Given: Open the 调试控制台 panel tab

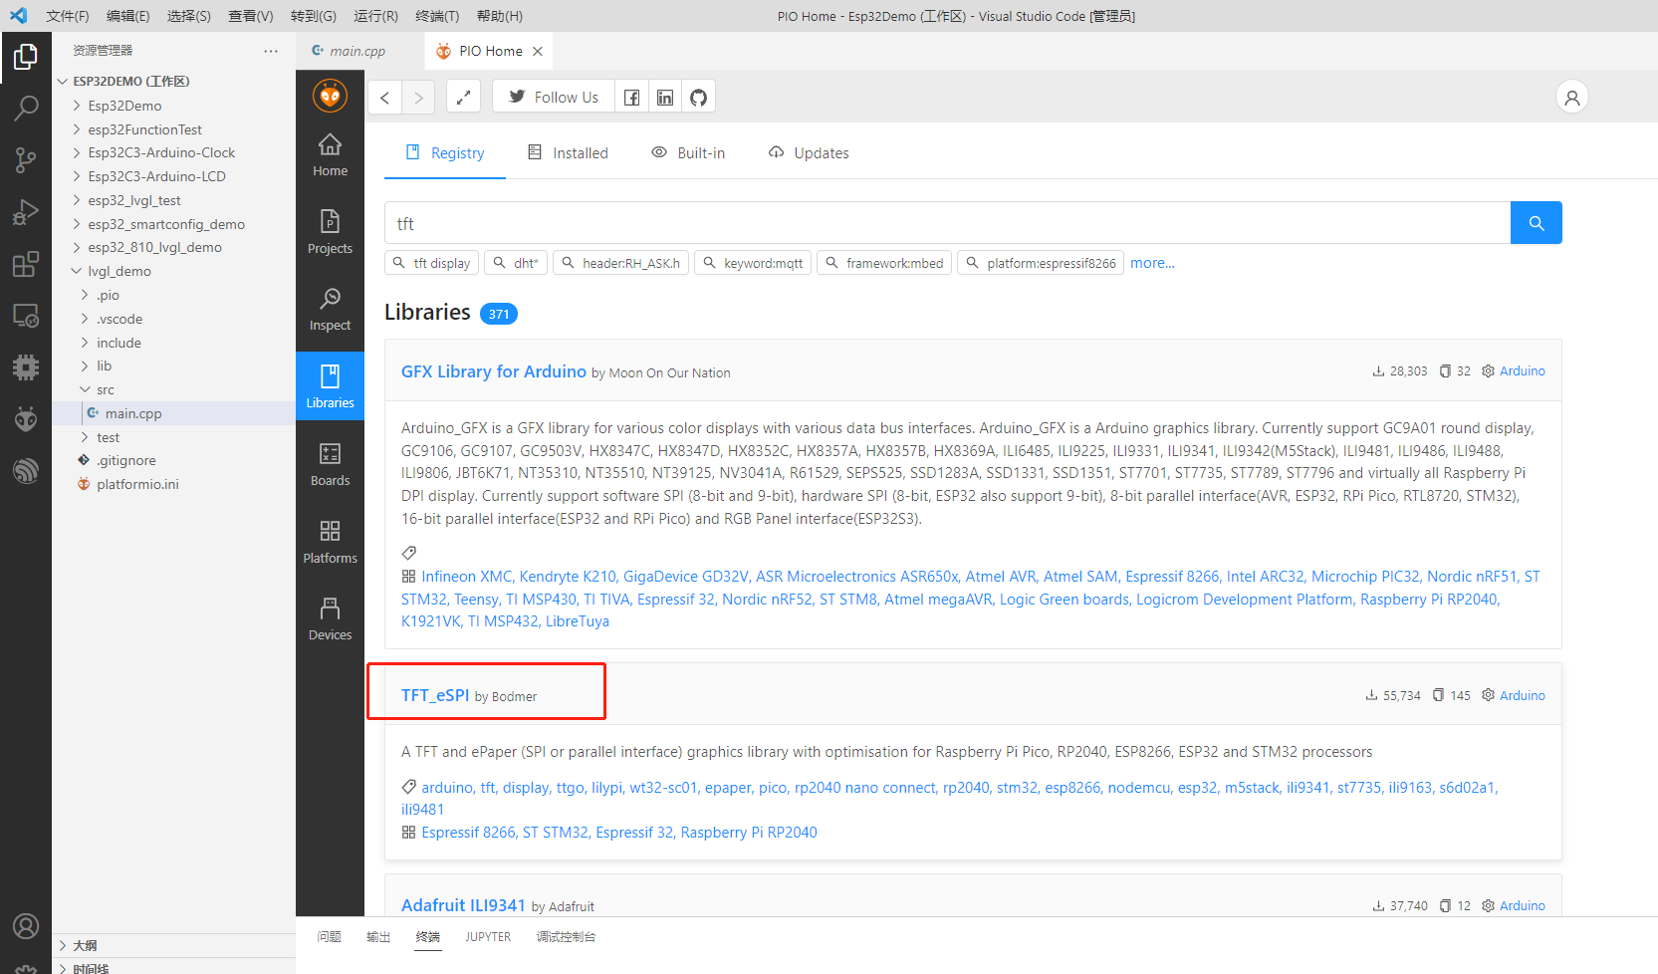Looking at the screenshot, I should (566, 937).
